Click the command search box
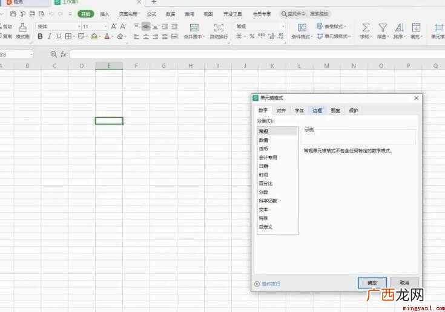This screenshot has height=312, width=445. (305, 13)
